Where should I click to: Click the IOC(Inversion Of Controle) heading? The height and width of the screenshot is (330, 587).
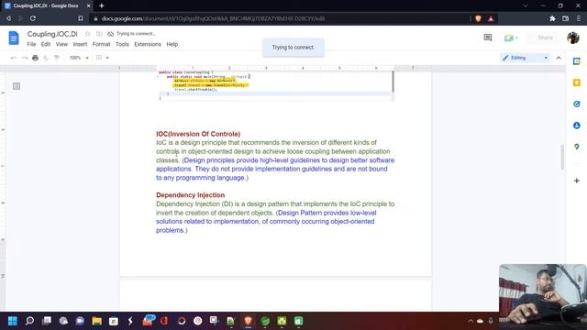click(x=198, y=134)
